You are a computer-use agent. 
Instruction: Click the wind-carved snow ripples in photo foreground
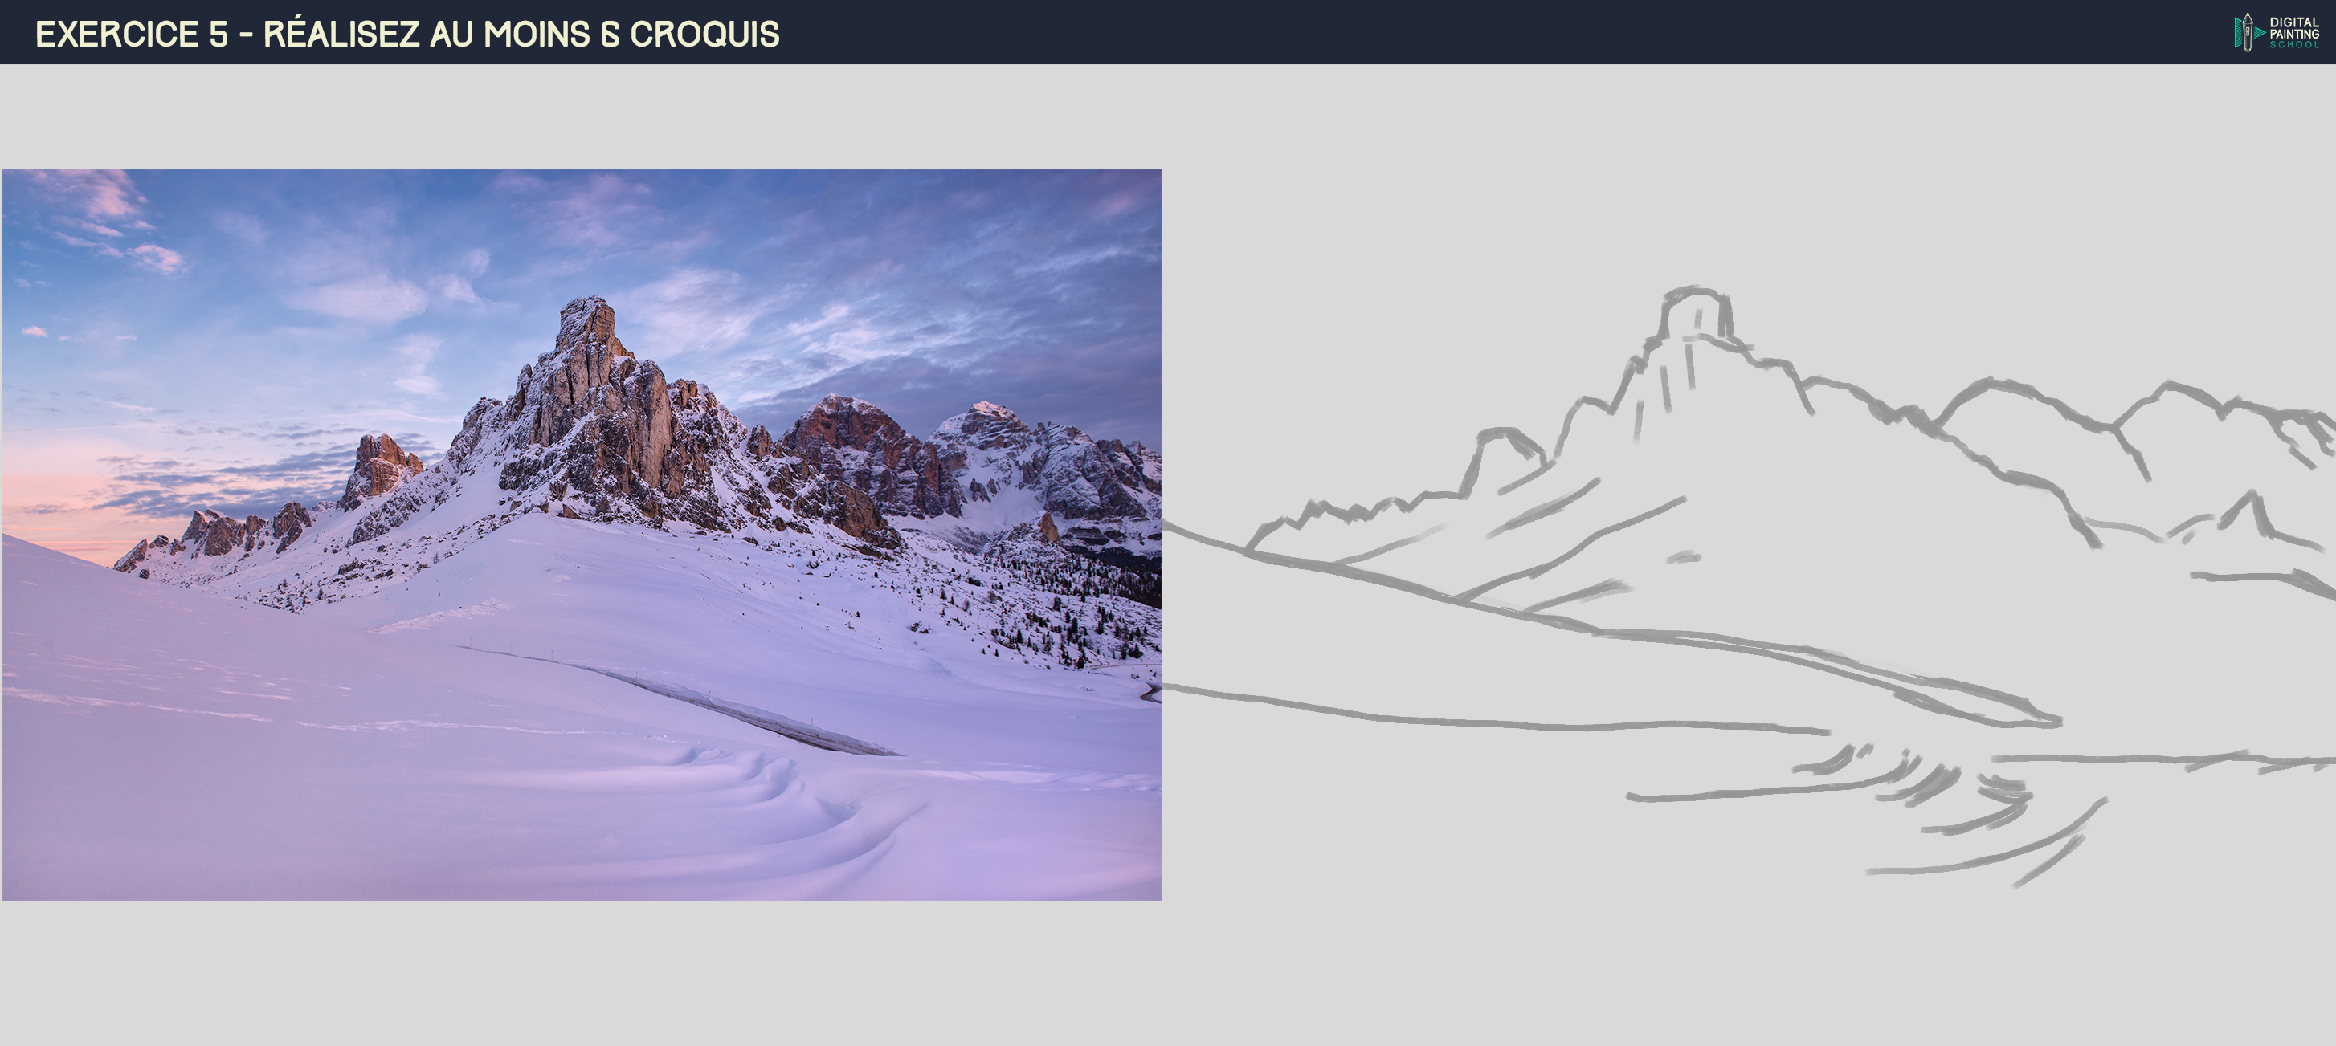coord(771,798)
